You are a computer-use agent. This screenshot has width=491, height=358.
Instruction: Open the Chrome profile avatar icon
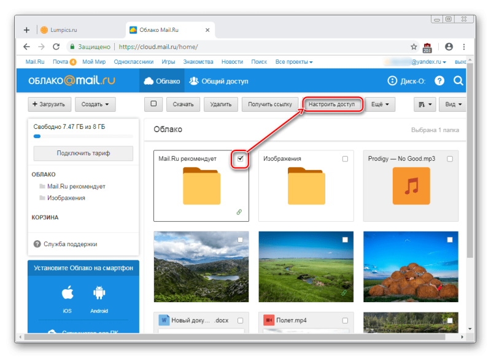coord(449,47)
